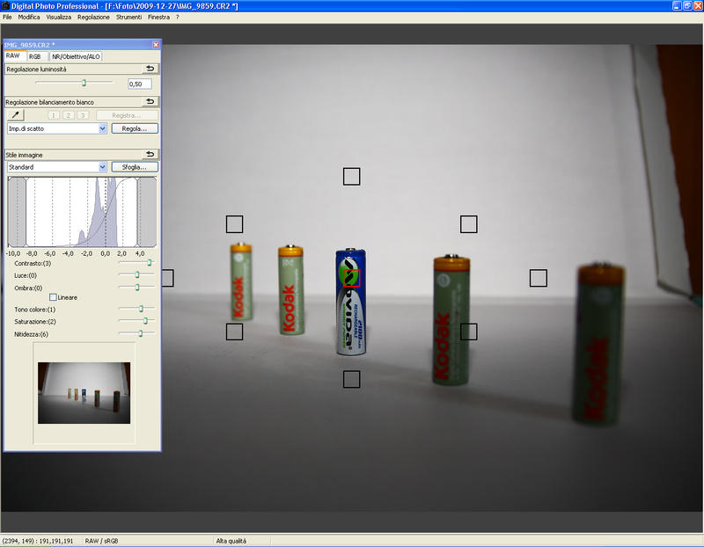Image resolution: width=704 pixels, height=547 pixels.
Task: Reset the Stile immagine section arrow
Action: tap(150, 155)
